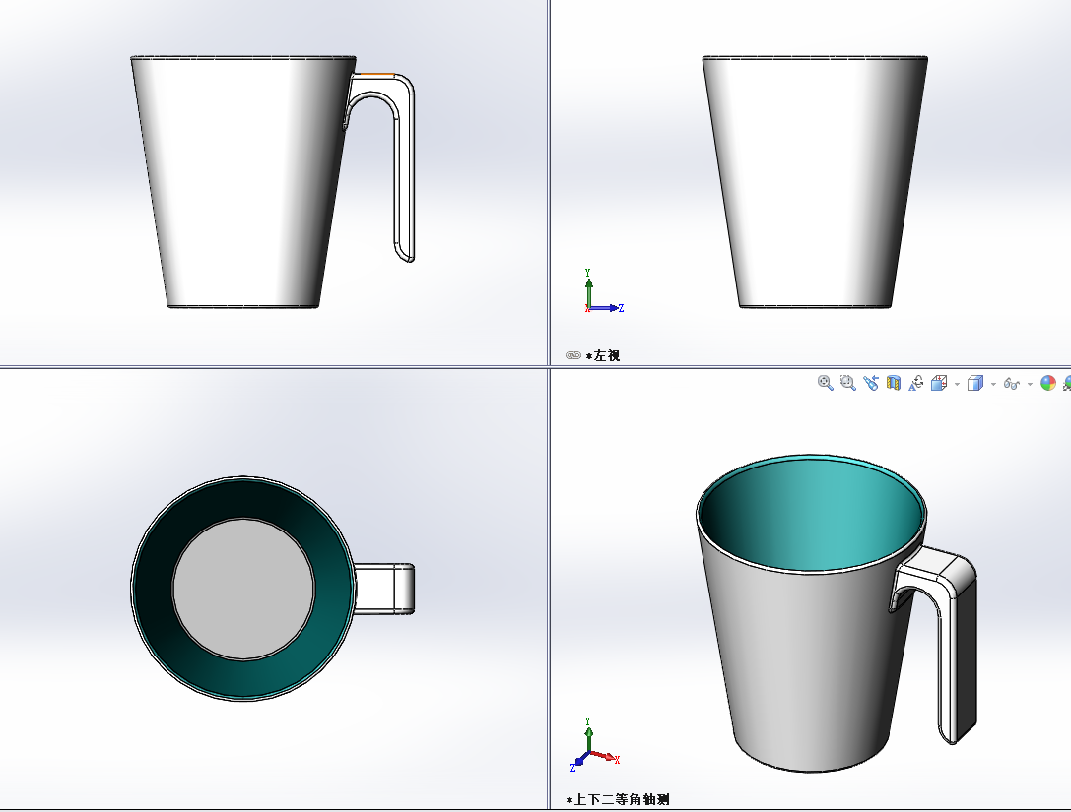Click the Display Style cube icon
This screenshot has width=1071, height=812.
[x=975, y=383]
